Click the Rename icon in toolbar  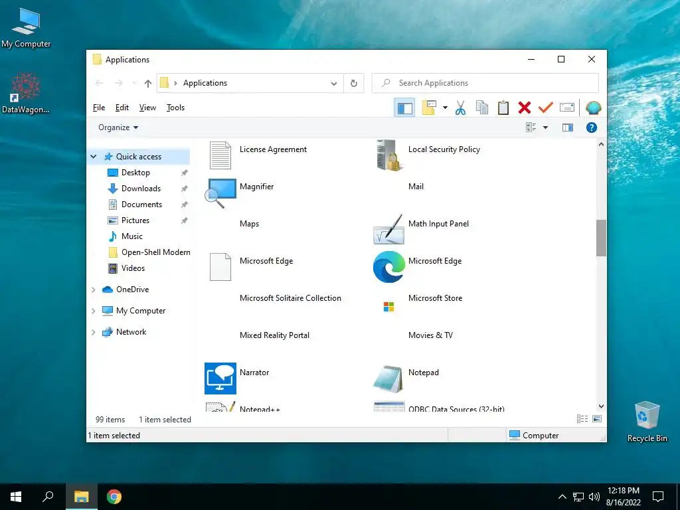[567, 107]
